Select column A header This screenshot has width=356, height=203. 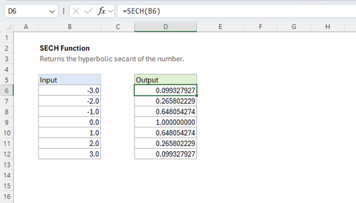tap(26, 27)
